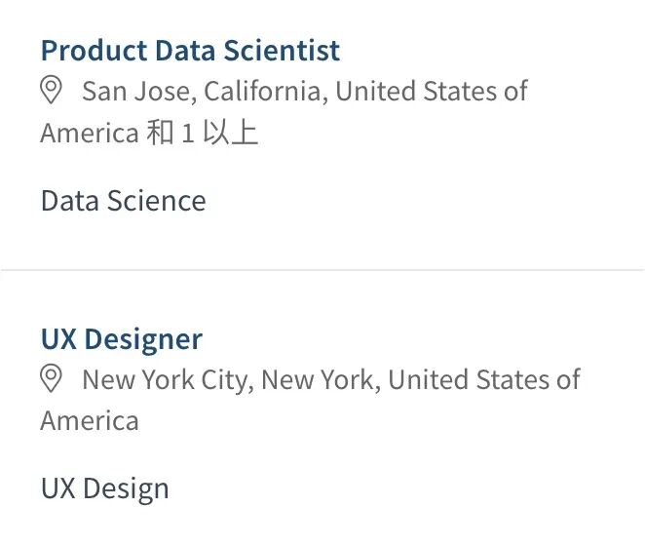Click the location pin beside New York City
Image resolution: width=645 pixels, height=546 pixels.
tap(51, 378)
